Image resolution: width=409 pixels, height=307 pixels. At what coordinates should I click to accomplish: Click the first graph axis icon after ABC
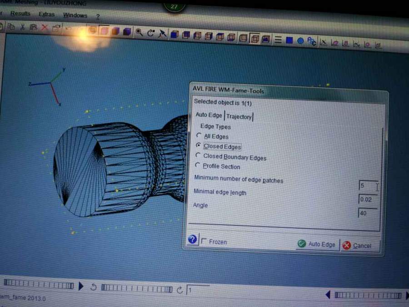[324, 42]
